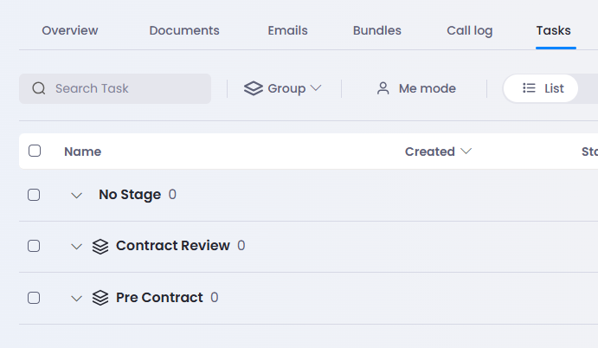Open the Group dropdown arrow
This screenshot has width=598, height=348.
pyautogui.click(x=316, y=88)
